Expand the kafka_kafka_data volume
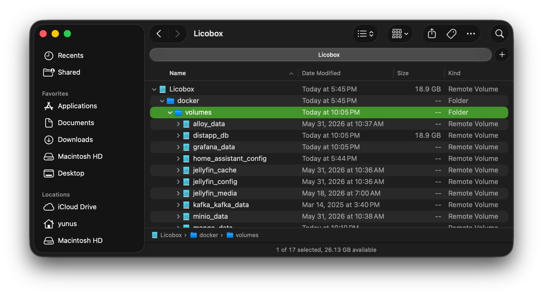Viewport: 543px width, 296px height. coord(178,205)
